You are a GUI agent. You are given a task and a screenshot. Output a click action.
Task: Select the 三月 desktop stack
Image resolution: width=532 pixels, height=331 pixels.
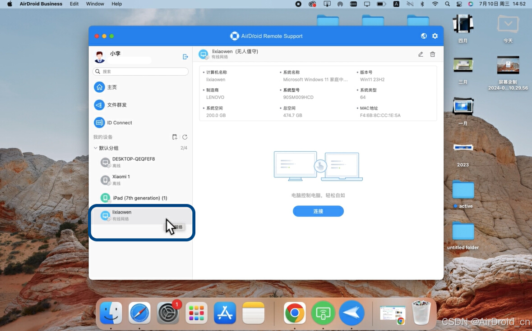coord(463,70)
